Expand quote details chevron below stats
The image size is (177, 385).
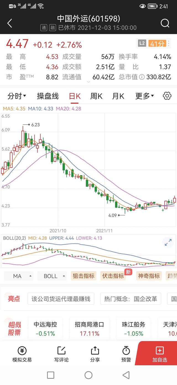pos(88,82)
